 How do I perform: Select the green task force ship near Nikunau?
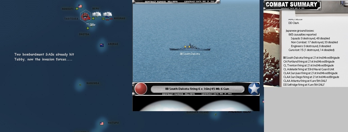[103, 19]
